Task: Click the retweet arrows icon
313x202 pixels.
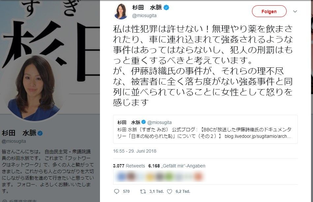Action: point(143,191)
